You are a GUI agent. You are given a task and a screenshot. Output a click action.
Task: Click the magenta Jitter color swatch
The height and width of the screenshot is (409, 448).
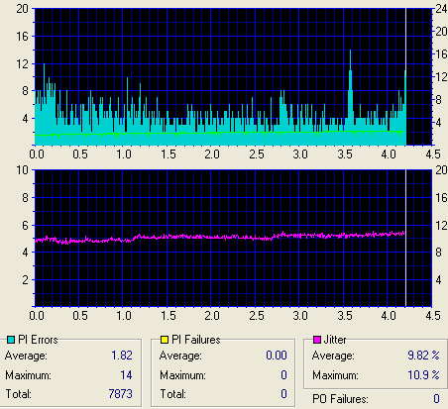(x=317, y=340)
